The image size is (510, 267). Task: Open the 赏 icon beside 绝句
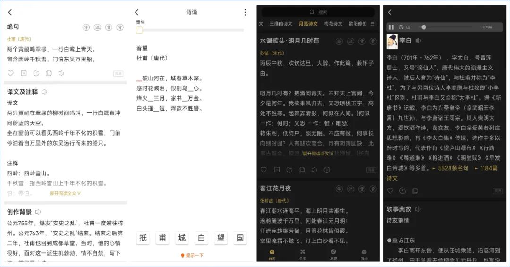[109, 27]
